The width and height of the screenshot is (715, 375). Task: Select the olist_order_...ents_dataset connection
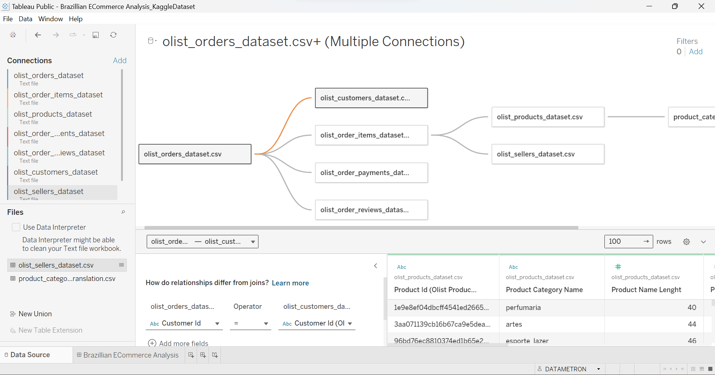point(63,137)
